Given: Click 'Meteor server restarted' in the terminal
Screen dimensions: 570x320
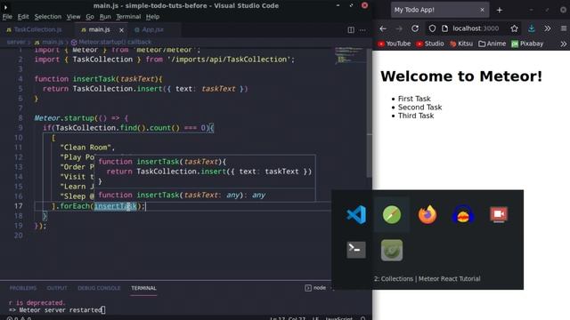Looking at the screenshot, I should [61, 310].
